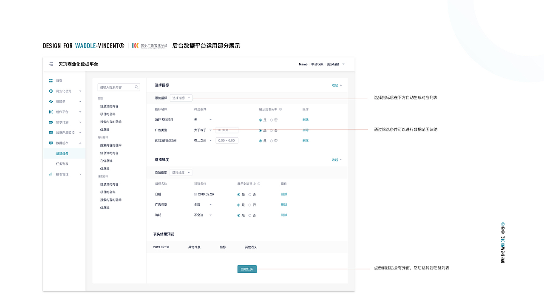Click the 数据超市 sidebar icon
Viewport: 544px width, 306px height.
(x=51, y=143)
